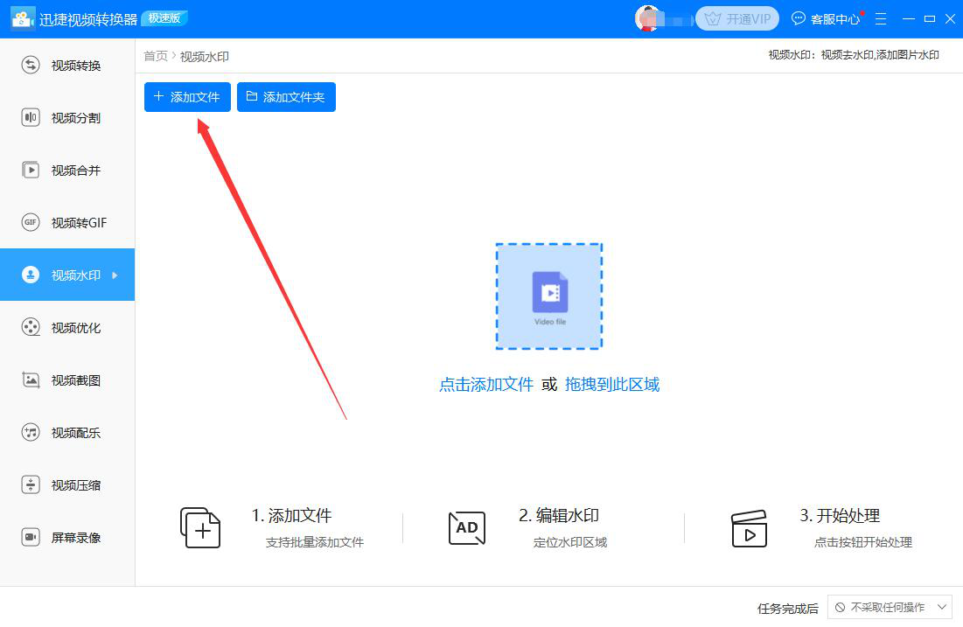
Task: Click the 开始处理 clapperboard step icon
Action: [x=750, y=528]
